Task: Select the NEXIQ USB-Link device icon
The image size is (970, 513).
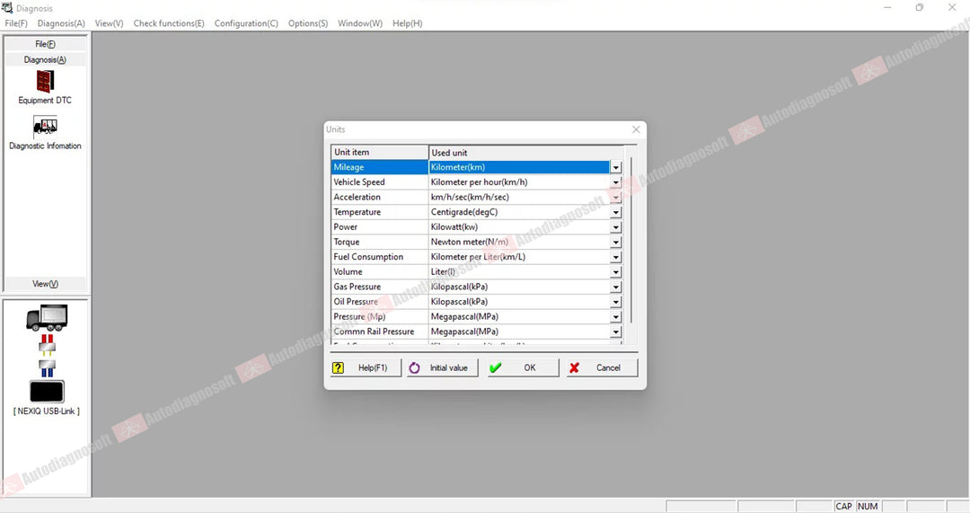Action: pyautogui.click(x=47, y=392)
